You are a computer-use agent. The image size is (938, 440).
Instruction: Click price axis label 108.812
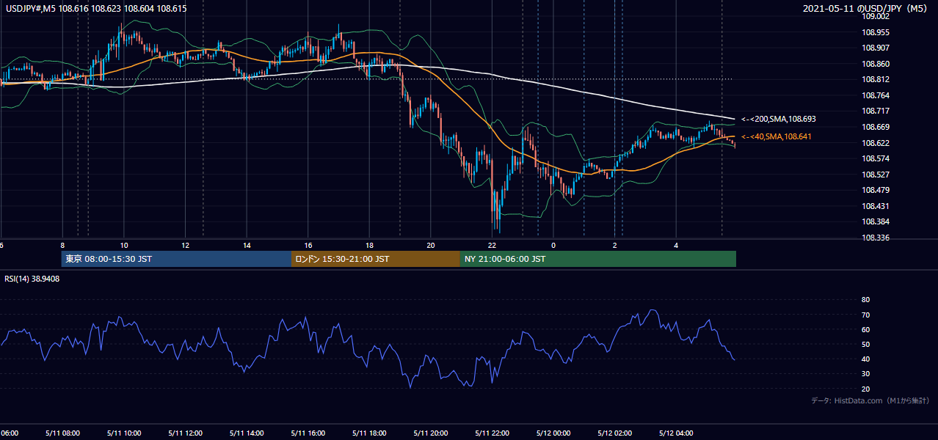click(x=876, y=80)
